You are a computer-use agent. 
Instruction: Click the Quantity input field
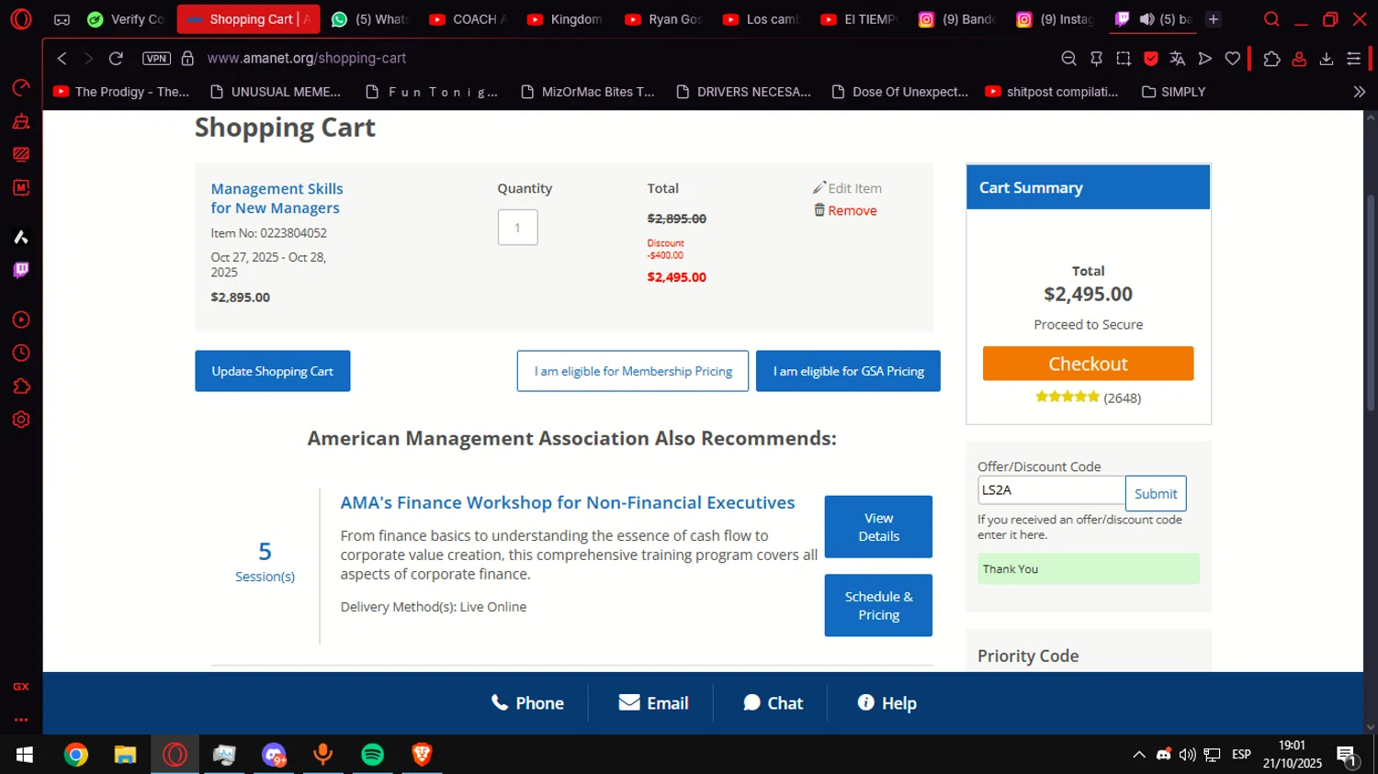(x=517, y=228)
